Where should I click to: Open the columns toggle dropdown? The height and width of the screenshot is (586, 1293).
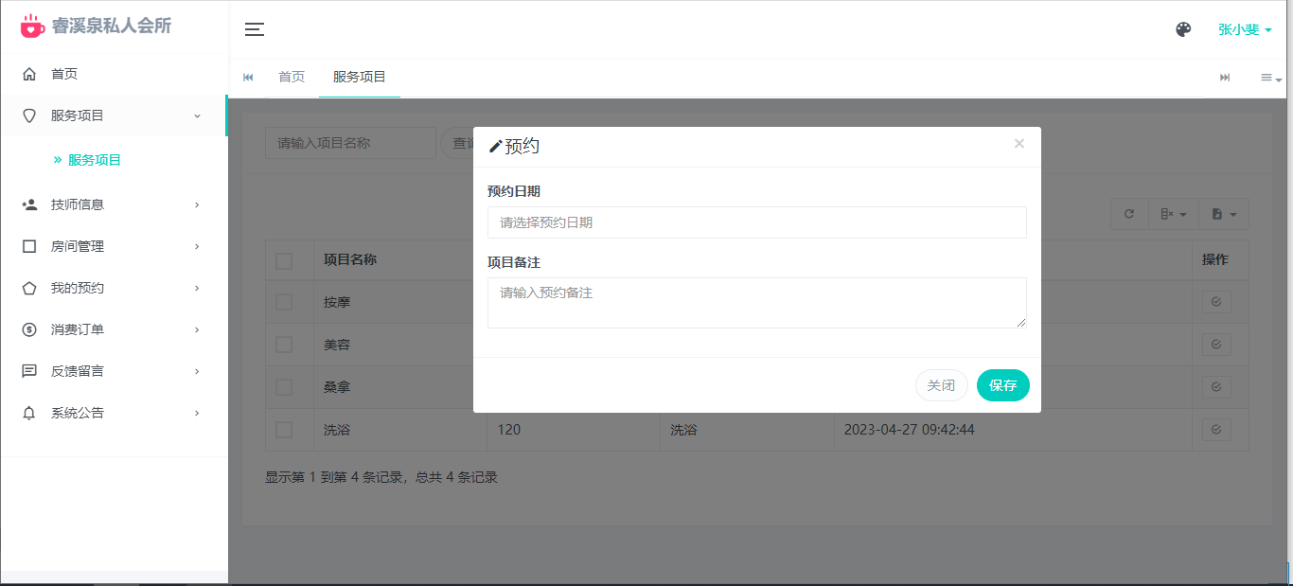click(1174, 214)
